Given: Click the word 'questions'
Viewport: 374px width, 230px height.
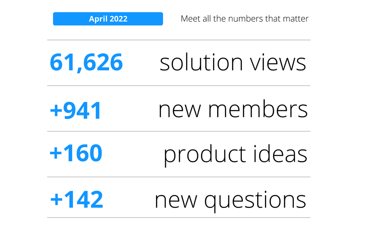Looking at the screenshot, I should coord(255,200).
